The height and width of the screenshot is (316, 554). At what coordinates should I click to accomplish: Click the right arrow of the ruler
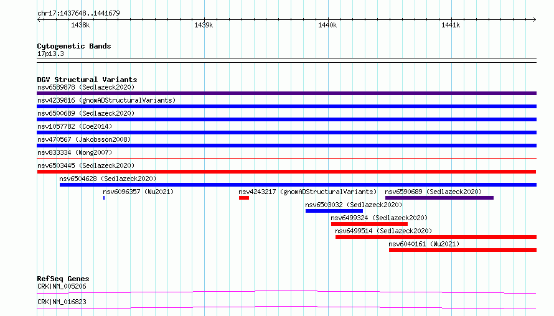tap(534, 19)
